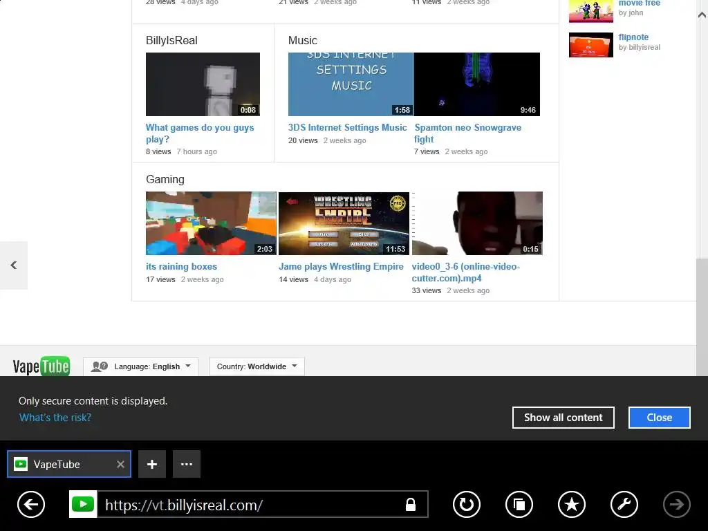This screenshot has height=531, width=708.
Task: Go back using the browser back arrow
Action: (x=31, y=504)
